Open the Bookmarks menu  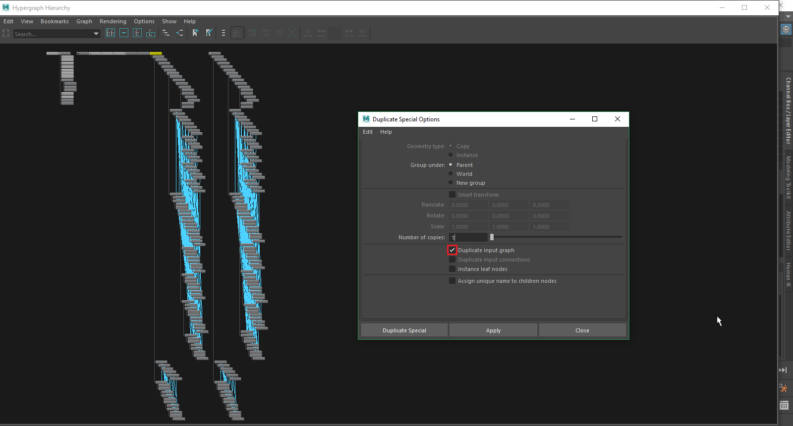(x=55, y=21)
